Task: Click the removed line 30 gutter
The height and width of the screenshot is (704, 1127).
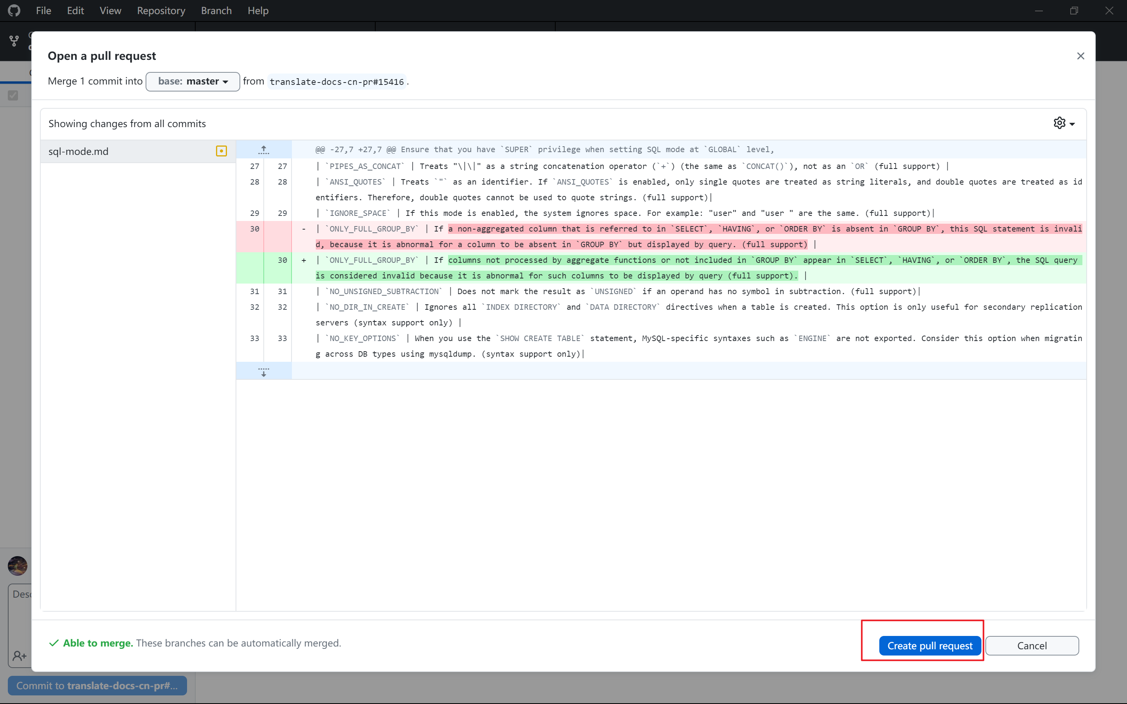Action: click(254, 229)
